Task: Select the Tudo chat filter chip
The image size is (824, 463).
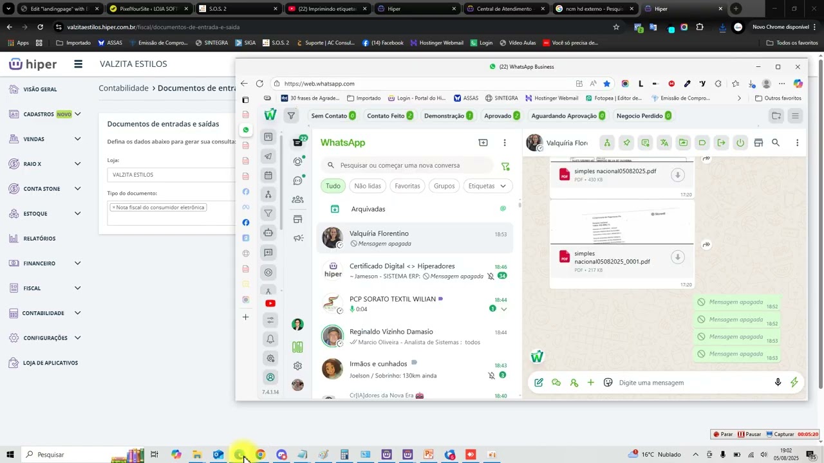Action: click(x=333, y=186)
